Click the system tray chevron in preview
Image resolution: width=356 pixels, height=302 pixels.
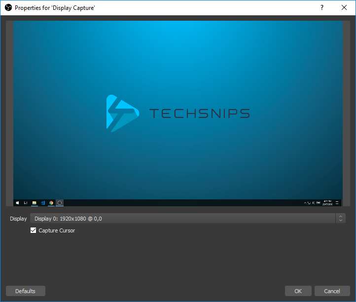pyautogui.click(x=305, y=203)
